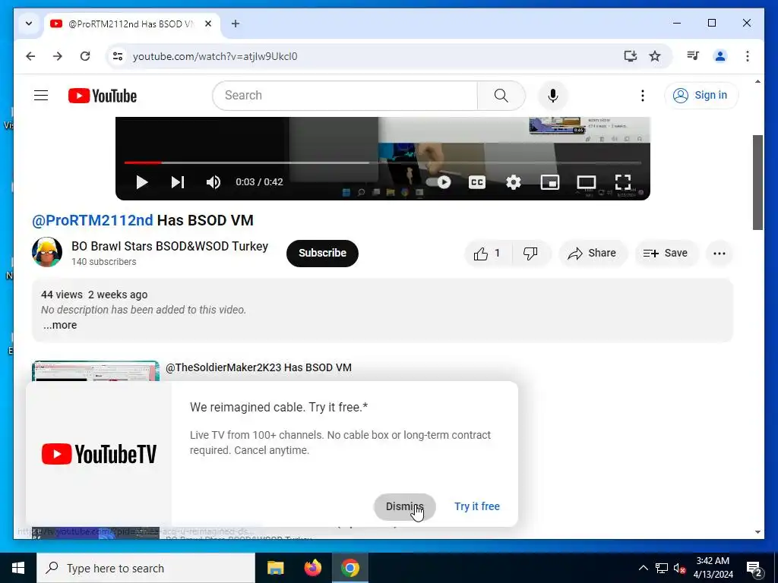Viewport: 778px width, 583px height.
Task: Open media controls in Chrome toolbar
Action: [x=693, y=56]
